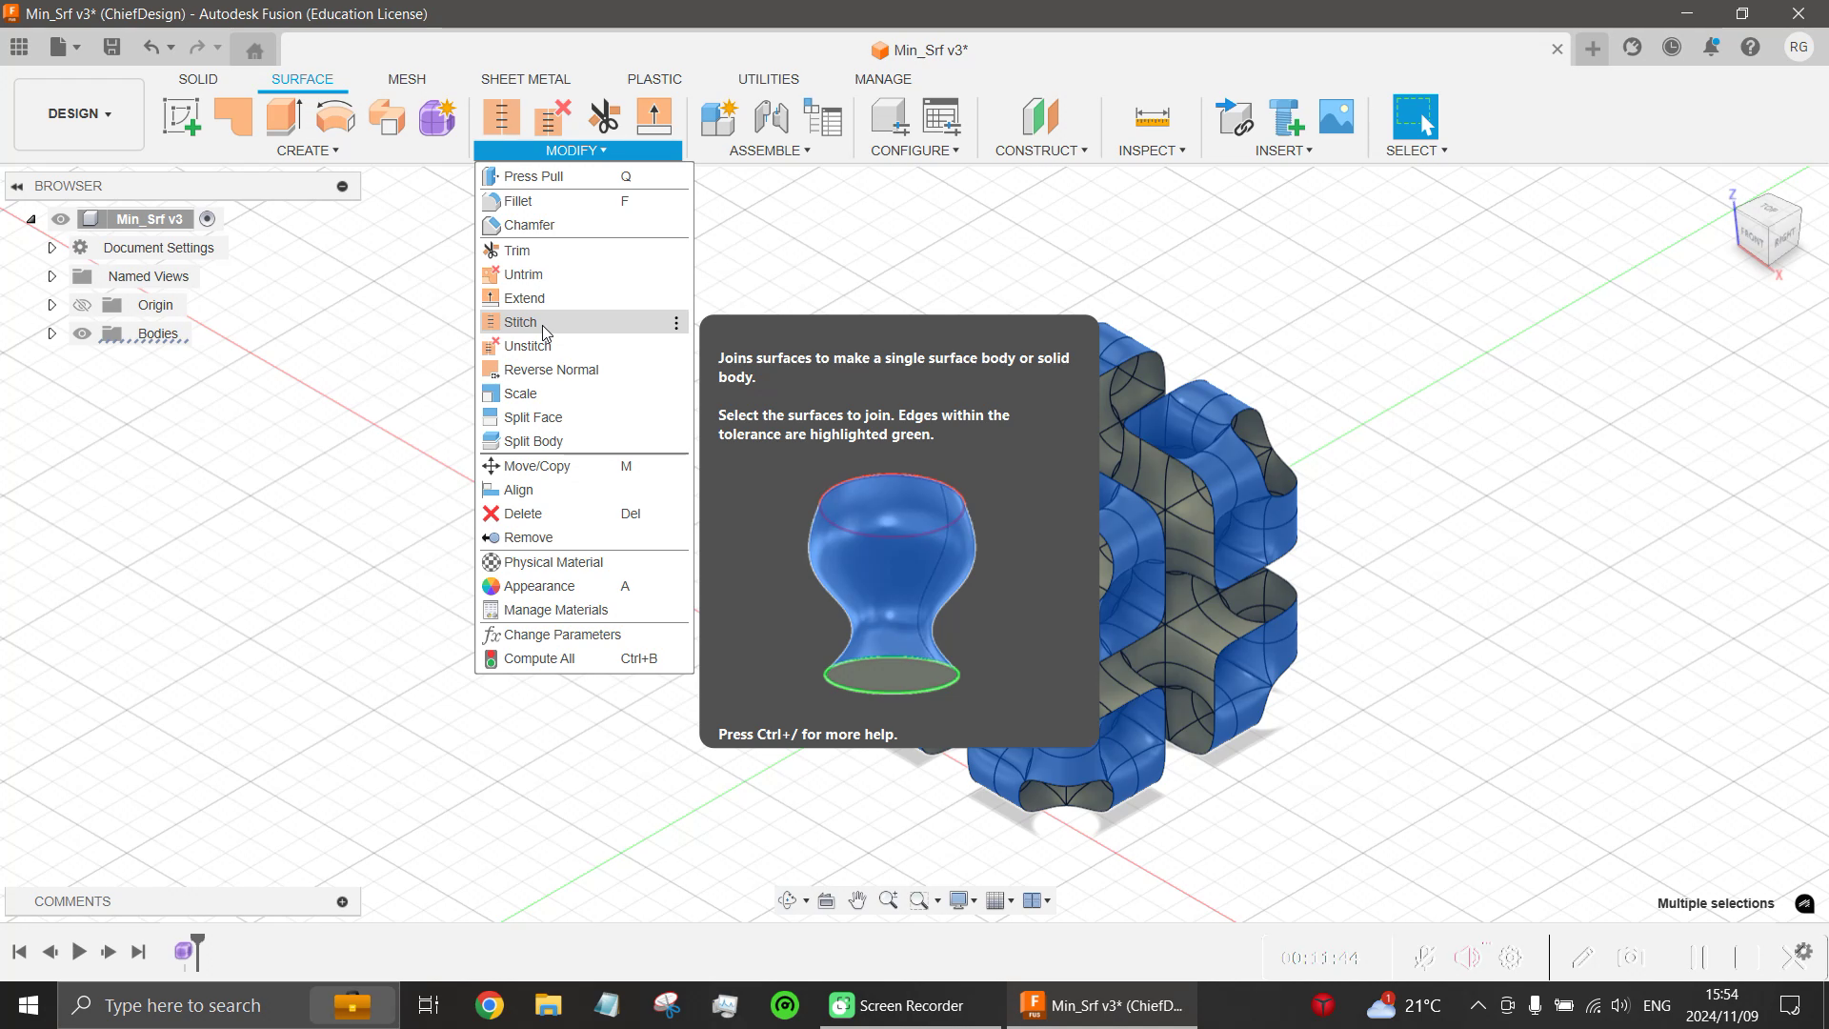The image size is (1829, 1029).
Task: Click the Help question mark icon
Action: click(x=1751, y=47)
